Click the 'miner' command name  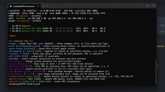tap(12, 46)
